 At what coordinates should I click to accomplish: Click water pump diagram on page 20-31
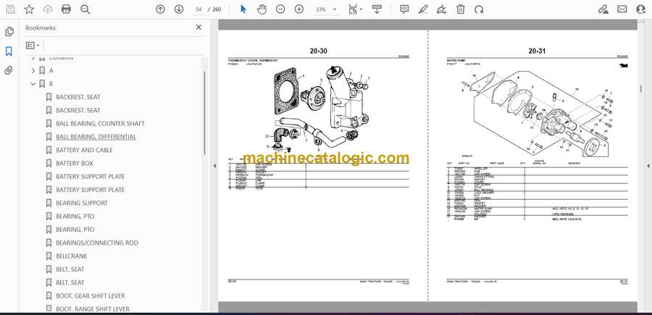[538, 113]
